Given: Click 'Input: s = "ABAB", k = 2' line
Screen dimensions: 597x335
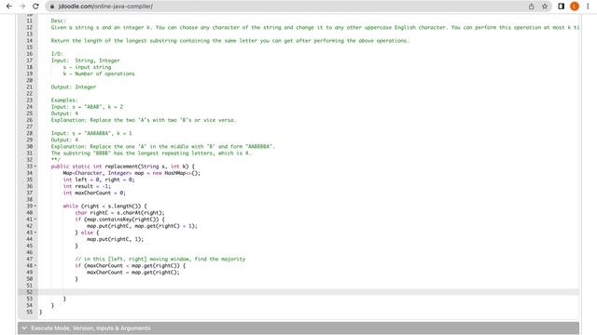Looking at the screenshot, I should tap(87, 107).
